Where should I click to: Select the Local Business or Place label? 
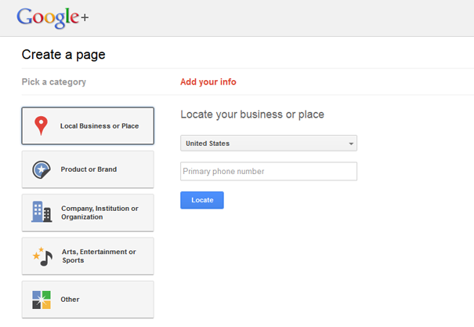(x=100, y=126)
